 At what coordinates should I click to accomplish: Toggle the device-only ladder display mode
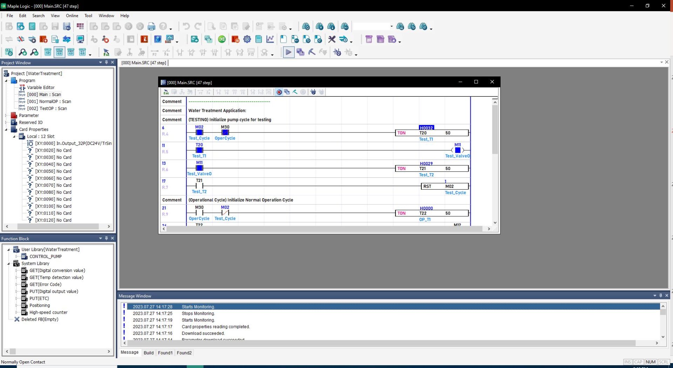click(48, 53)
